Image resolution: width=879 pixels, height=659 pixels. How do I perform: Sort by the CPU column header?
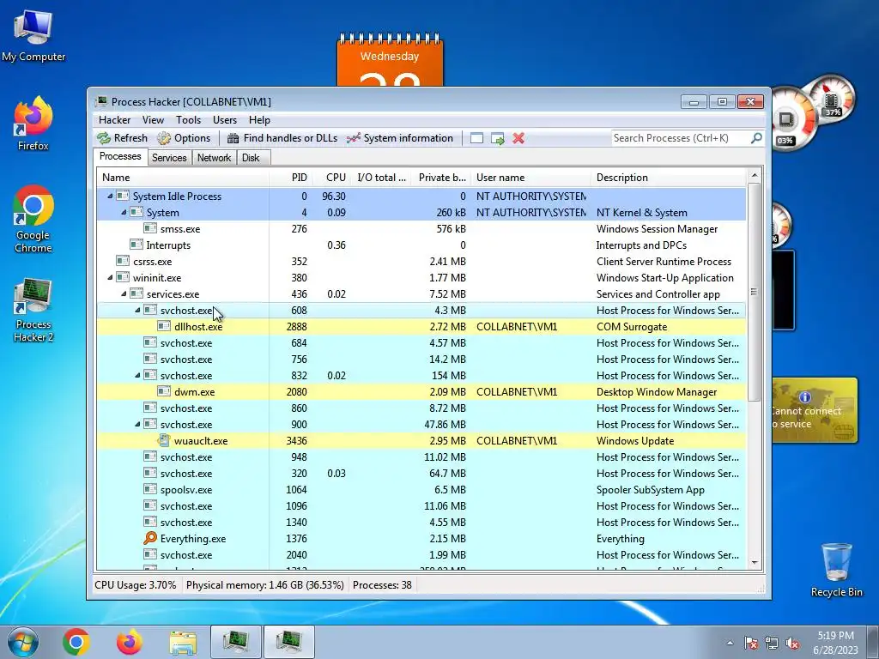[332, 178]
